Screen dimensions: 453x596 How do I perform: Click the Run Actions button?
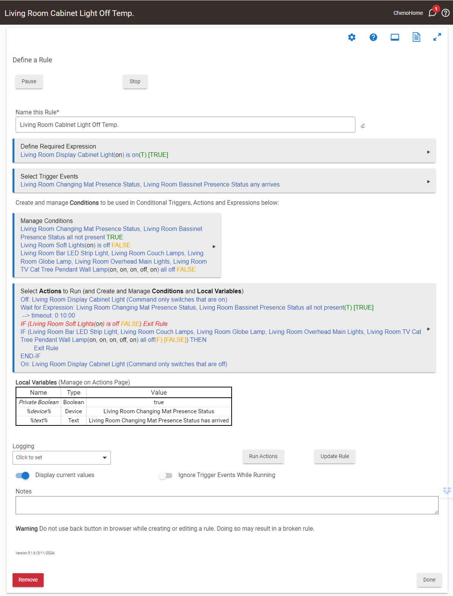[x=263, y=457]
